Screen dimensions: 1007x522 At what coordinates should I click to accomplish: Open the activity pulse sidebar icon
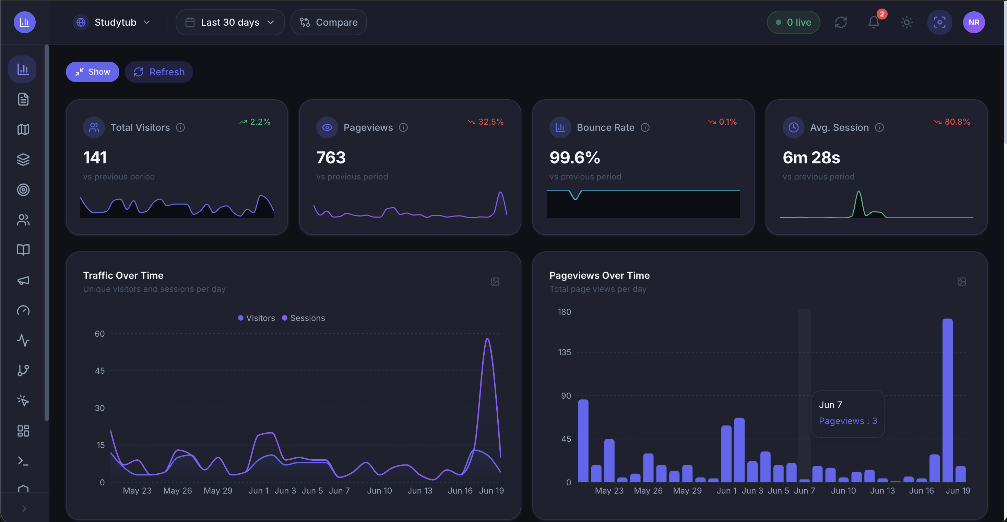point(23,340)
